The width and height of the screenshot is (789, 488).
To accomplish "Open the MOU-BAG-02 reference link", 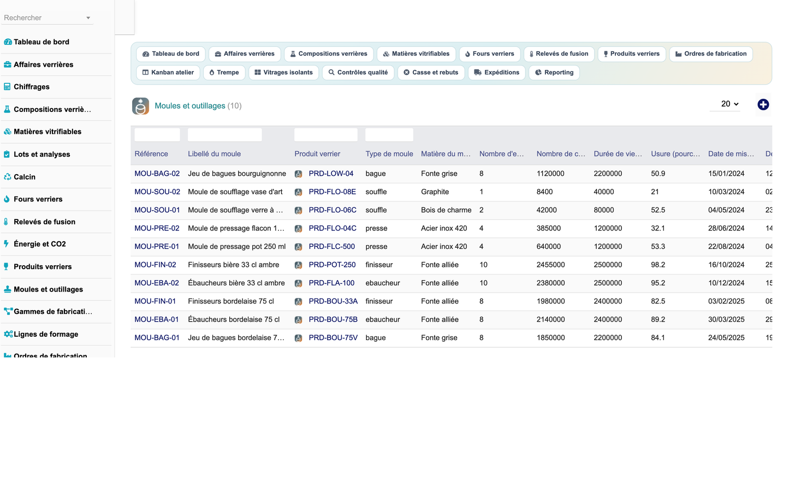I will [157, 174].
